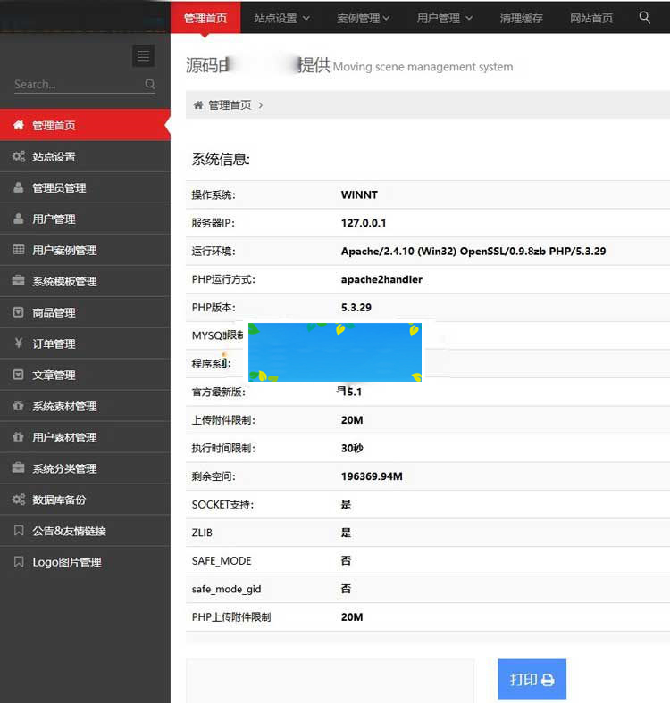Toggle the sidebar hamburger menu icon
670x703 pixels.
(x=142, y=56)
